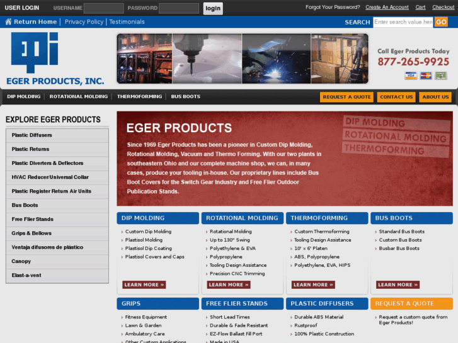Click the 877-265-9925 phone number
The image size is (458, 343).
coord(413,62)
